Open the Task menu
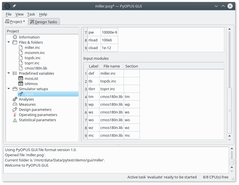 point(31,14)
